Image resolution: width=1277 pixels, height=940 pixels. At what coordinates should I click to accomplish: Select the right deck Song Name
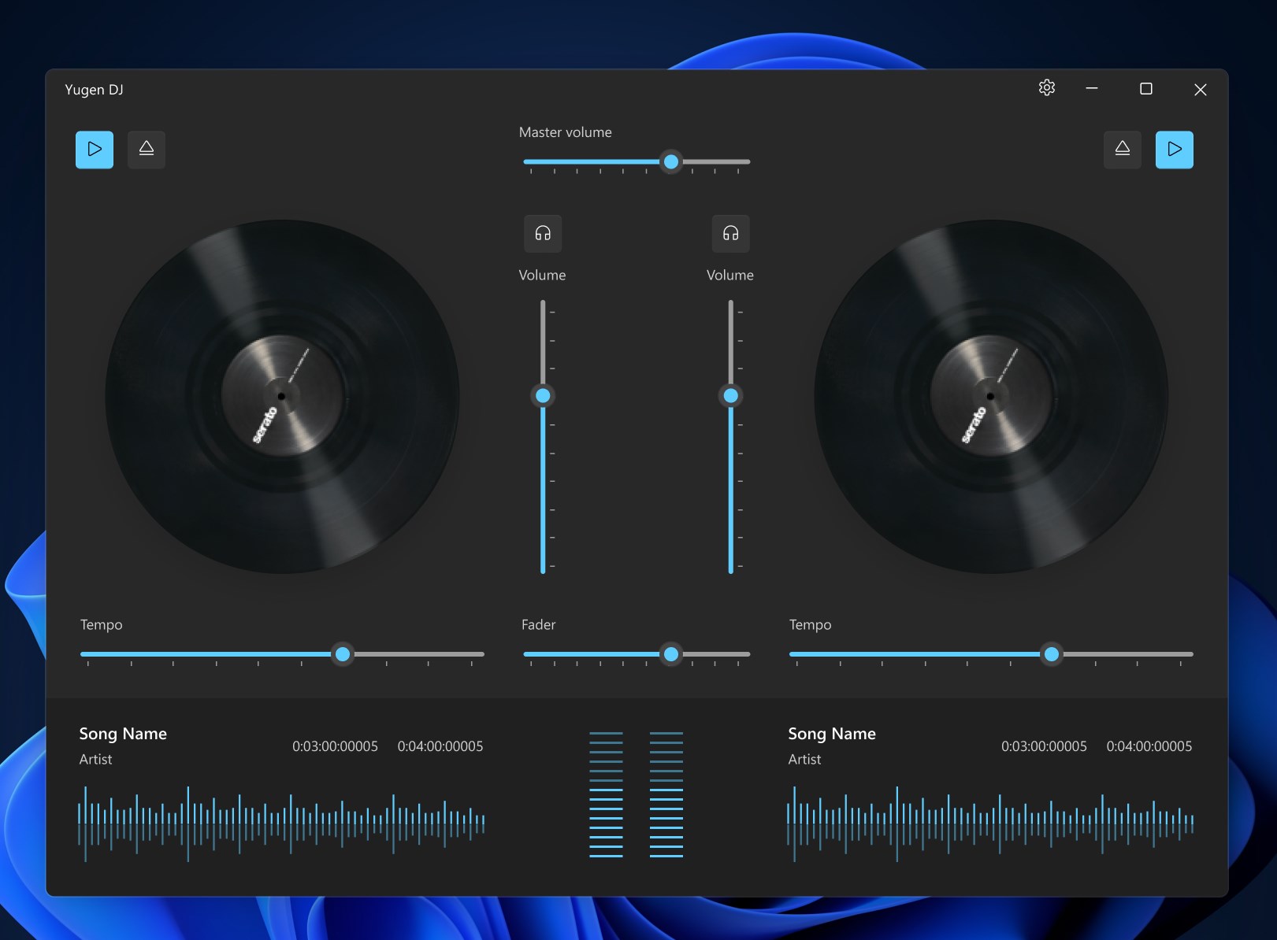[832, 734]
